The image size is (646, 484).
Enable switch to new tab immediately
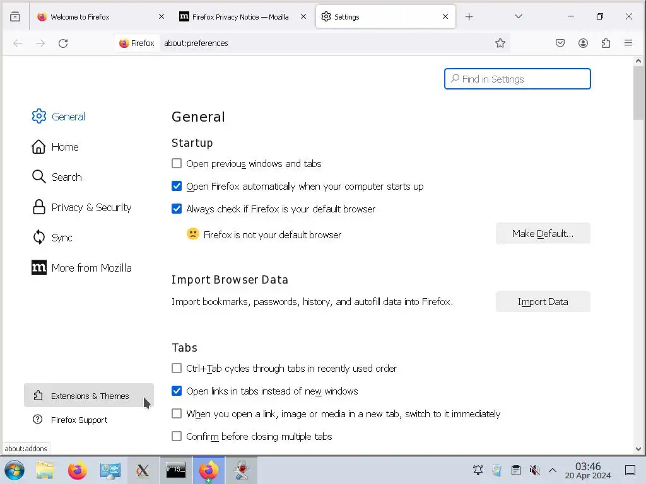(x=177, y=413)
